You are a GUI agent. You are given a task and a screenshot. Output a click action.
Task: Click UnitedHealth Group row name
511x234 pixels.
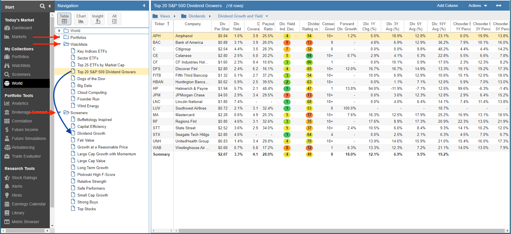click(x=192, y=141)
